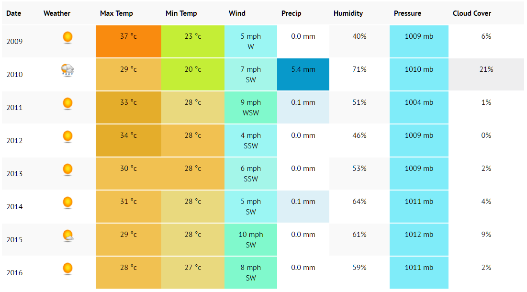Select the Humidity column header
The image size is (527, 292).
(348, 13)
